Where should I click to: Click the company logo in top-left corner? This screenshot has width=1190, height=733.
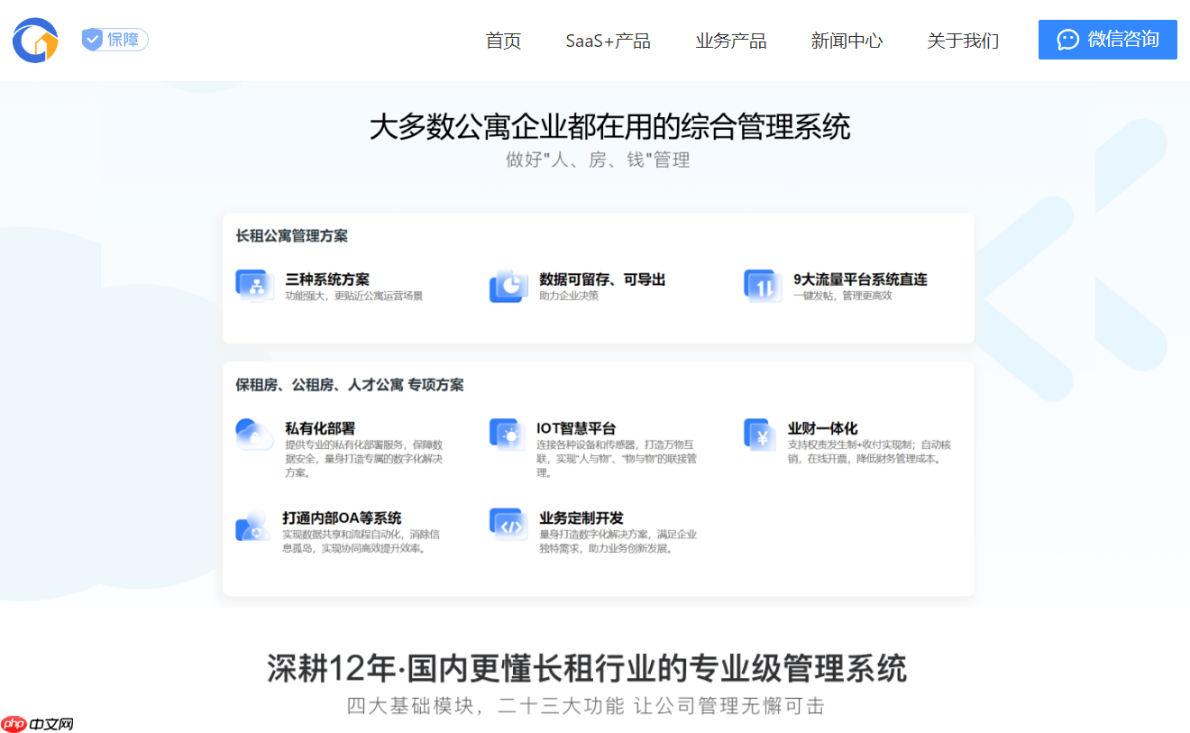pyautogui.click(x=34, y=40)
